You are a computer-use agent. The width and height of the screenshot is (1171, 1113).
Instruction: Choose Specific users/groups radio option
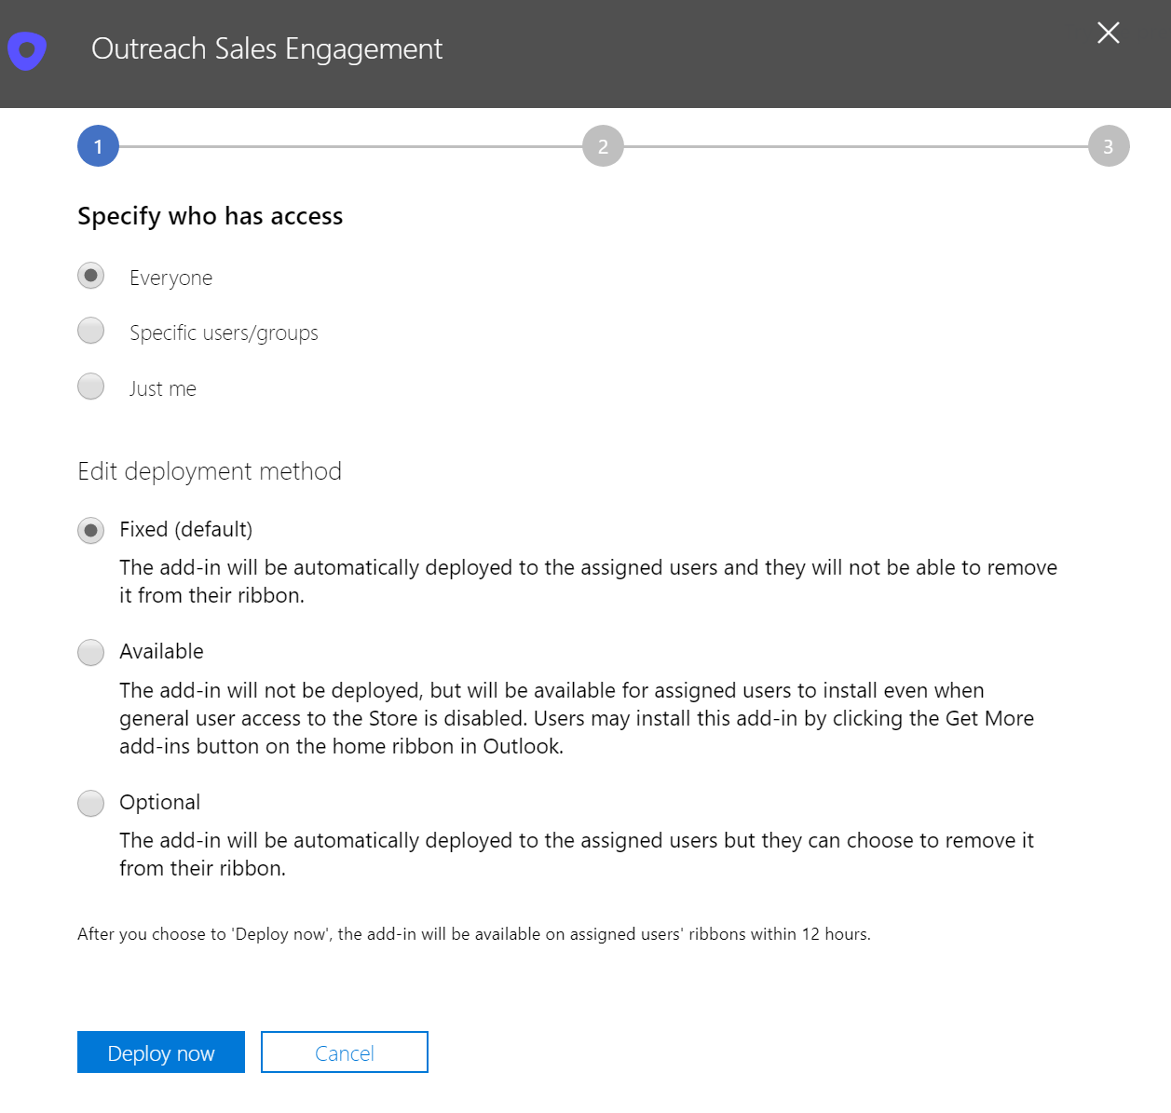click(x=90, y=331)
